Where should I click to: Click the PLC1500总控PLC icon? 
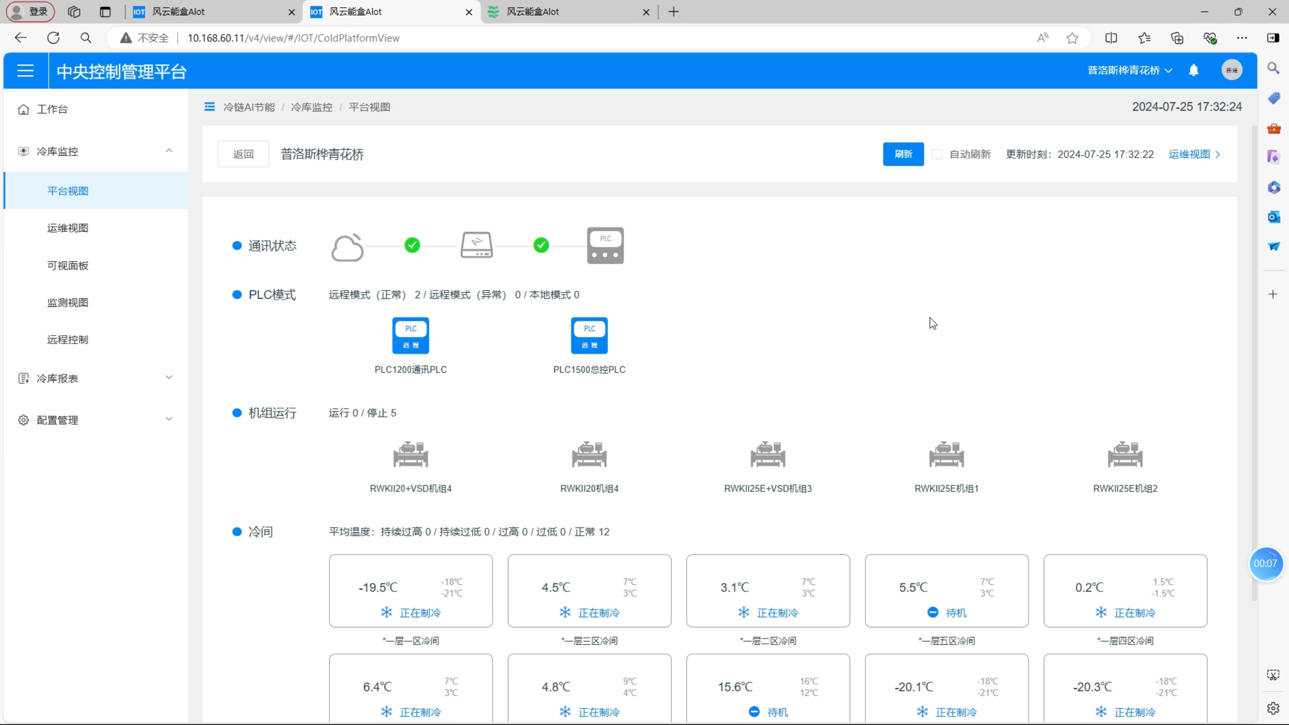[x=589, y=336]
